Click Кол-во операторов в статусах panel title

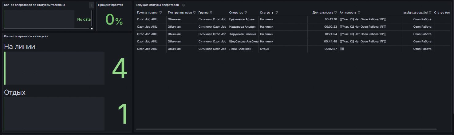tap(26, 36)
